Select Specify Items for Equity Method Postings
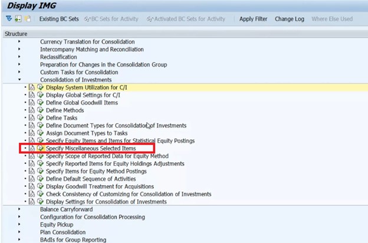The image size is (368, 243). pyautogui.click(x=96, y=171)
